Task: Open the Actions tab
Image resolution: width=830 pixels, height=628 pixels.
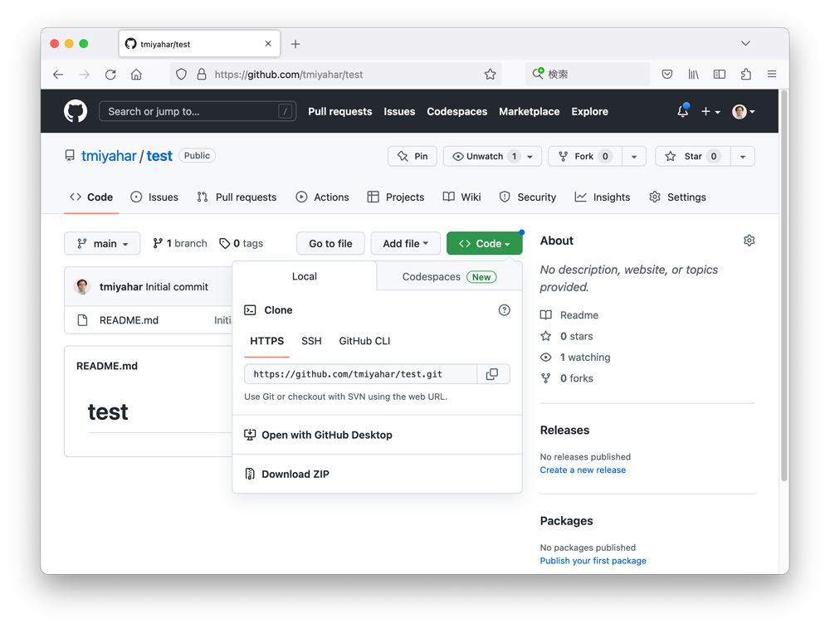Action: tap(322, 197)
